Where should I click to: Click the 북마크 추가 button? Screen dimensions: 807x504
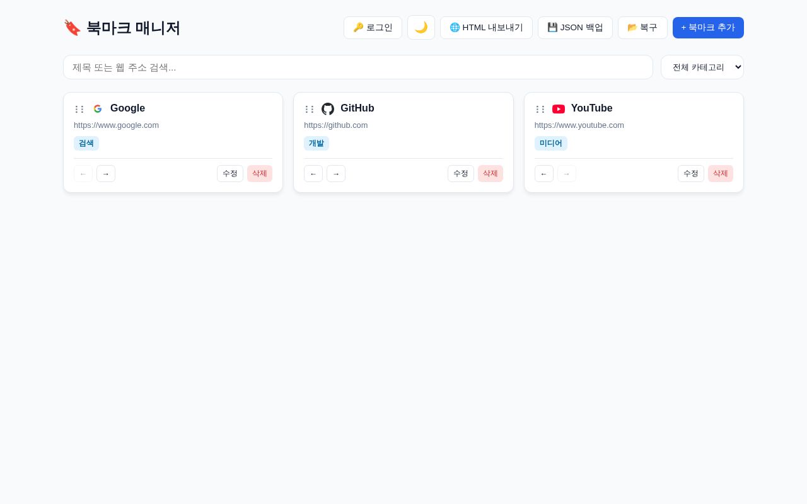708,28
